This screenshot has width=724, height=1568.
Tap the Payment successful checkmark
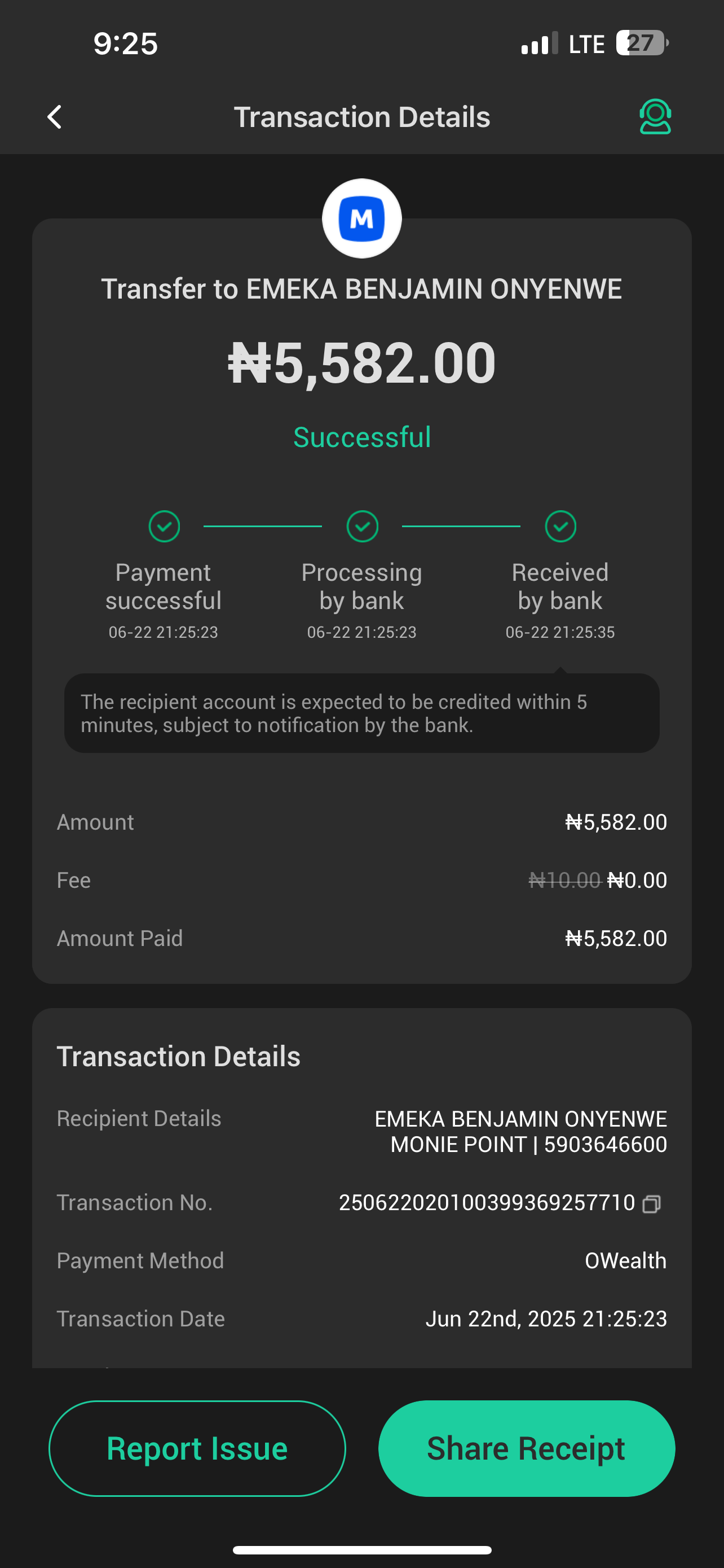pos(164,526)
